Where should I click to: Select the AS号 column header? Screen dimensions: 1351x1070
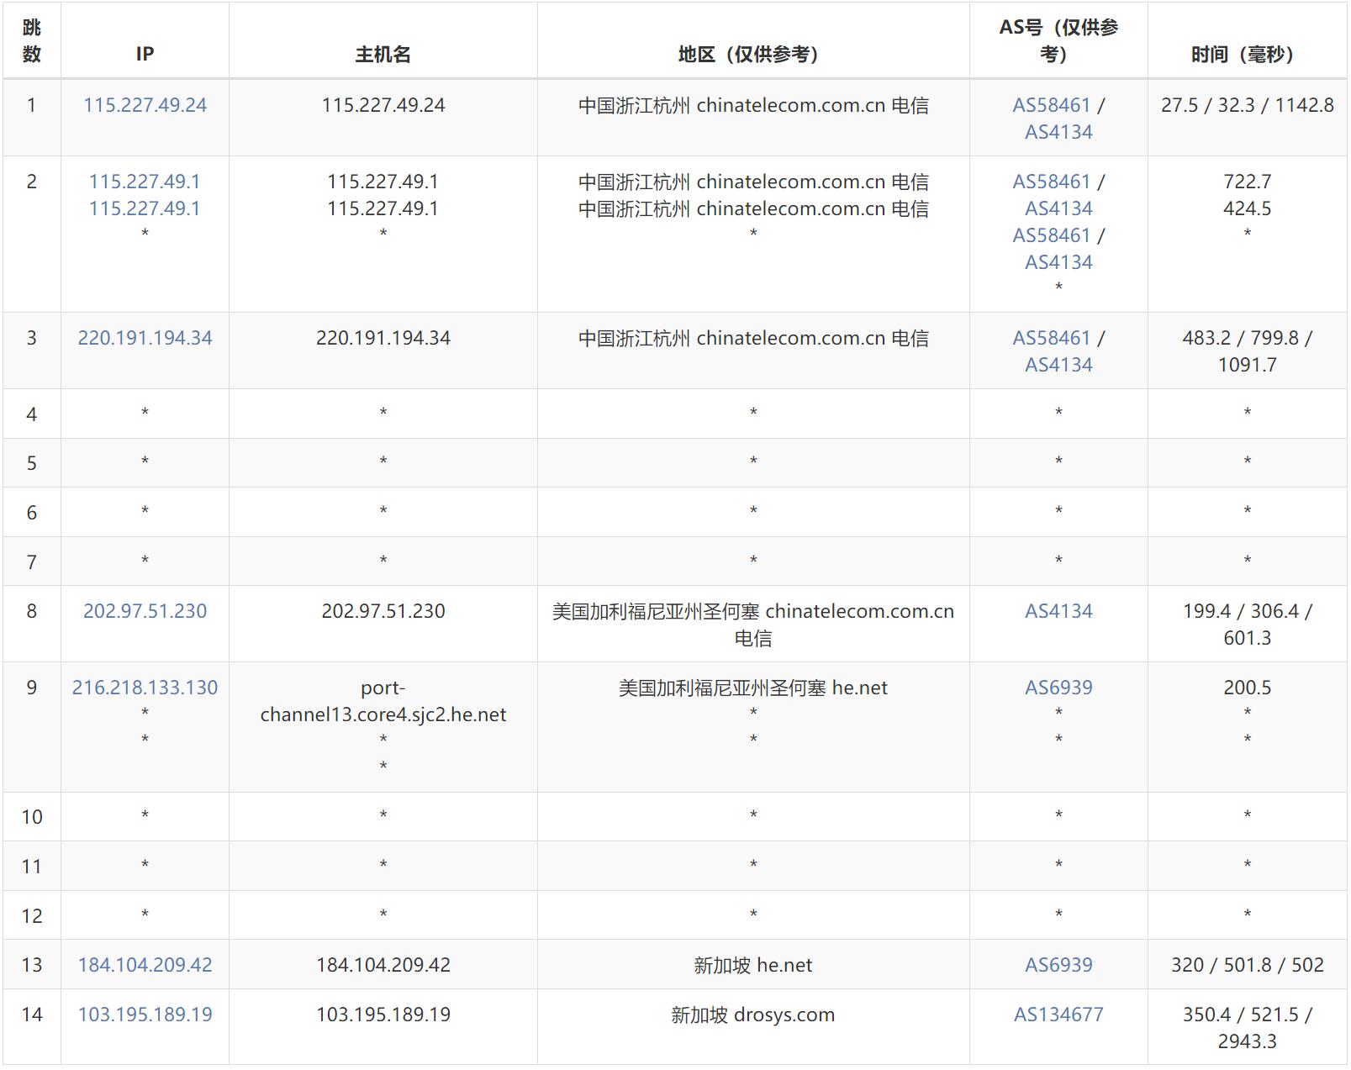1058,40
